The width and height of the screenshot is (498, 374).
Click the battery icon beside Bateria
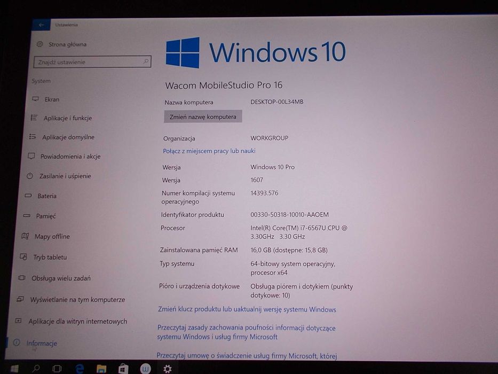28,196
